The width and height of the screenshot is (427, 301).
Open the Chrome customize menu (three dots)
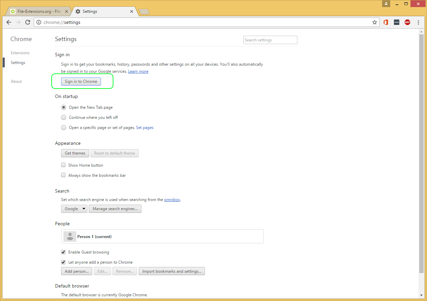pyautogui.click(x=418, y=22)
